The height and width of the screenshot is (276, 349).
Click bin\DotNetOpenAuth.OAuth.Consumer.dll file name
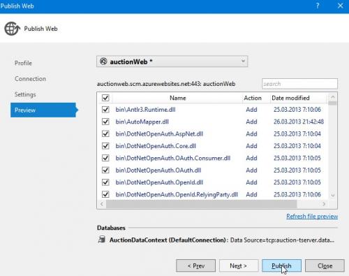pos(173,158)
